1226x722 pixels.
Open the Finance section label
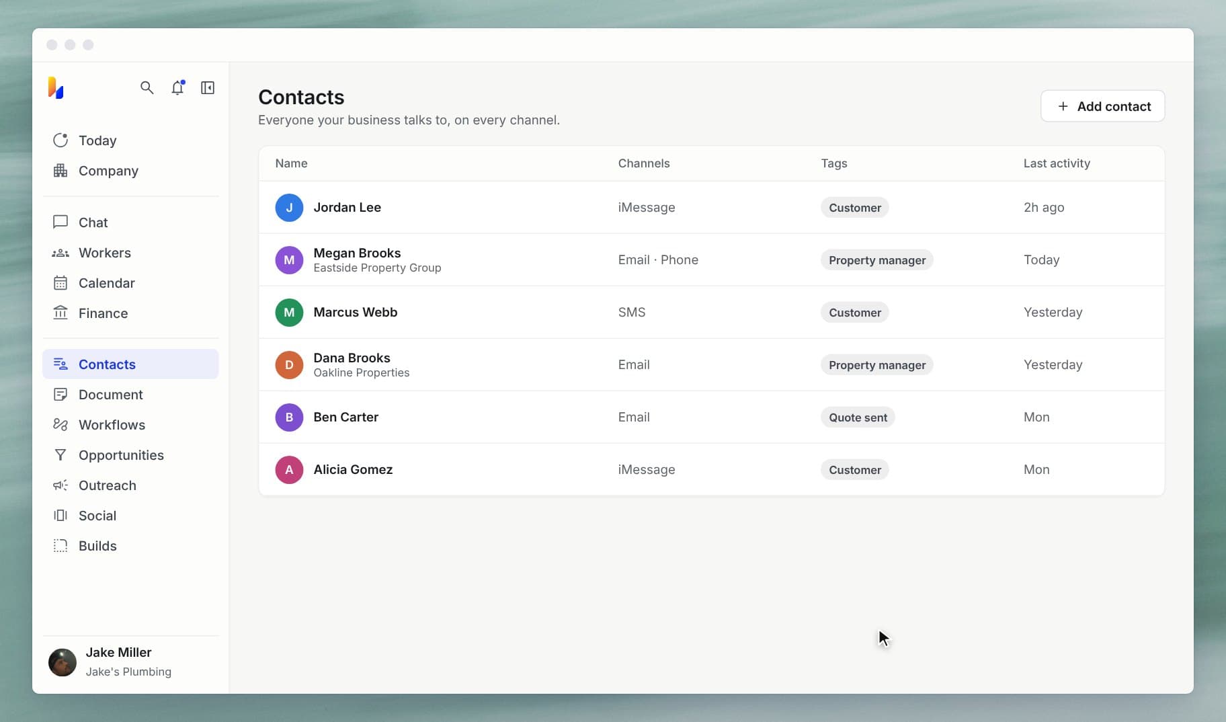(x=103, y=313)
